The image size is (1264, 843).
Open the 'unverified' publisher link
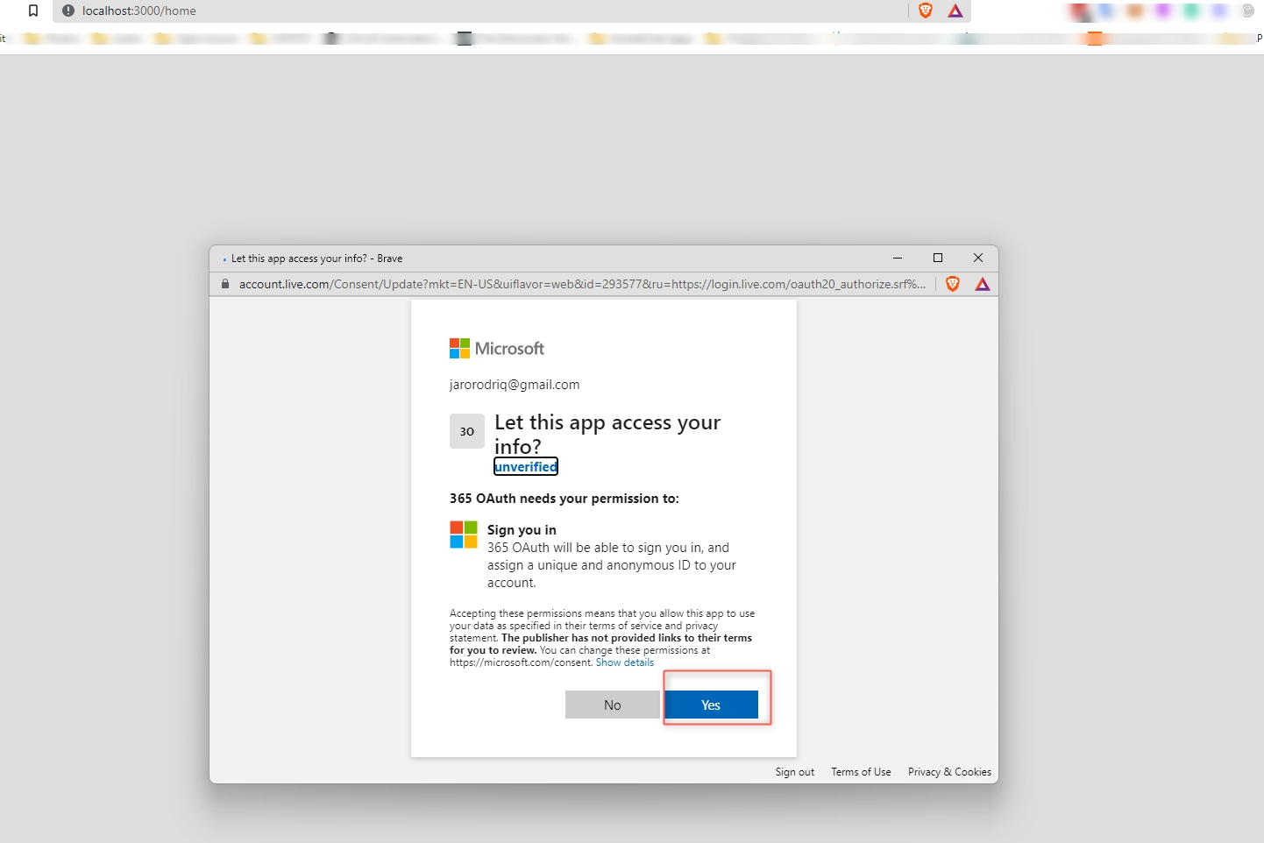pos(525,467)
